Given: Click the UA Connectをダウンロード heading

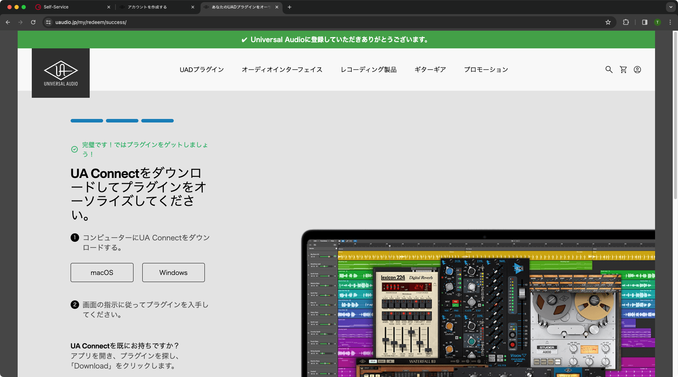Looking at the screenshot, I should click(x=138, y=194).
